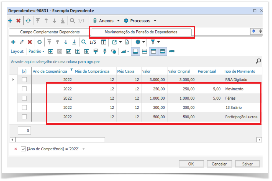
Task: Check the RRA Digitado row checkbox
Action: (24, 79)
